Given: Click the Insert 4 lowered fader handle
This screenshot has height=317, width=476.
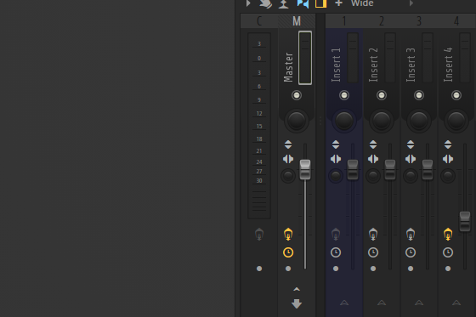Looking at the screenshot, I should pos(465,221).
